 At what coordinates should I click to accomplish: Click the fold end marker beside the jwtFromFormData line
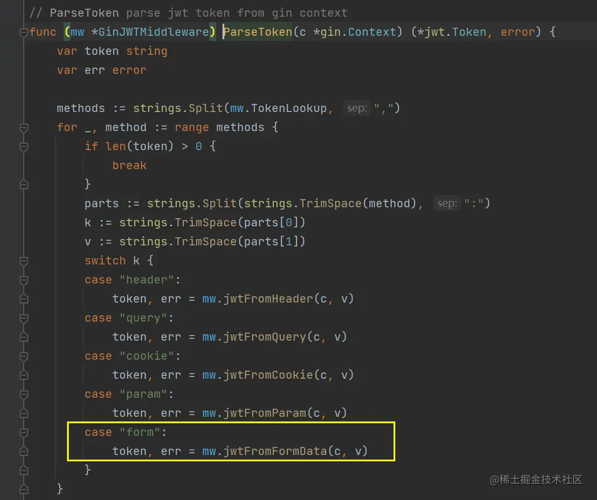[24, 452]
